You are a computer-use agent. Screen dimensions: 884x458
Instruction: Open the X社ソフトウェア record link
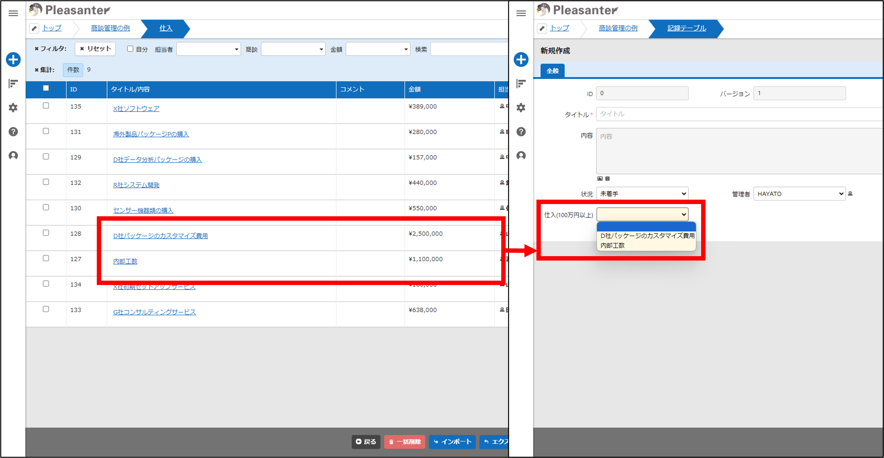[x=136, y=109]
